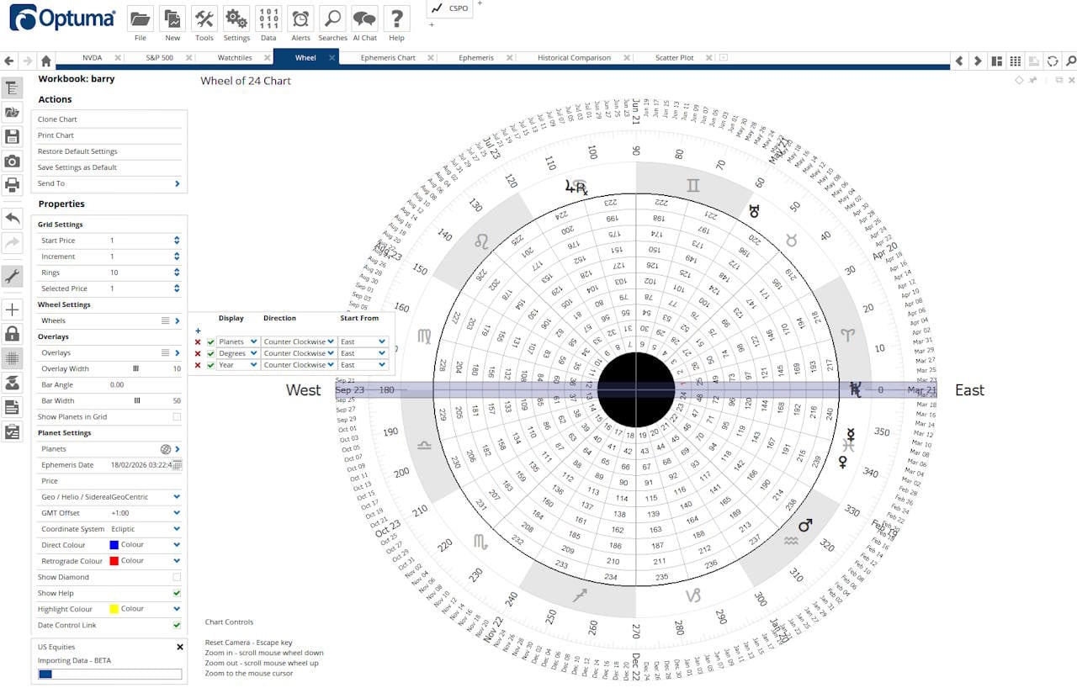Toggle Date Control Link checkbox

pyautogui.click(x=177, y=625)
